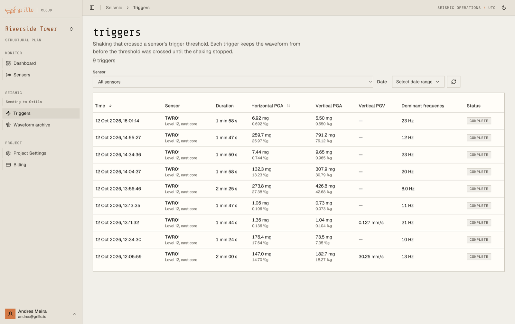The height and width of the screenshot is (324, 515).
Task: Click the Triggers breadcrumb
Action: [x=141, y=8]
